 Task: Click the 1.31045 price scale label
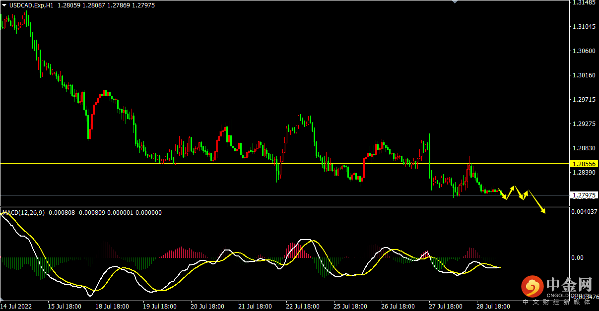click(583, 26)
